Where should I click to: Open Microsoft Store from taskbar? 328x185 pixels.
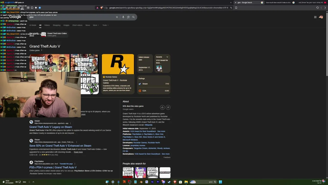coord(180,182)
